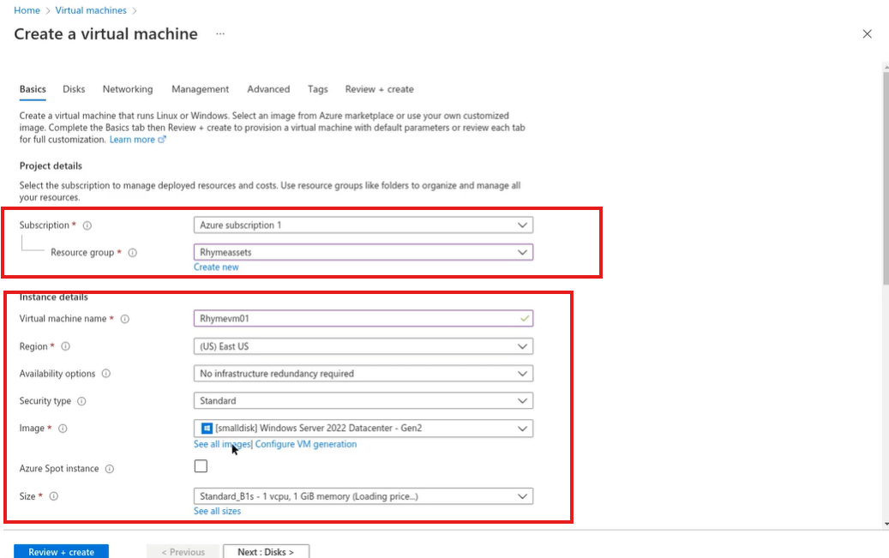Click the Configure VM generation link
Viewport: 889px width, 558px height.
tap(305, 444)
